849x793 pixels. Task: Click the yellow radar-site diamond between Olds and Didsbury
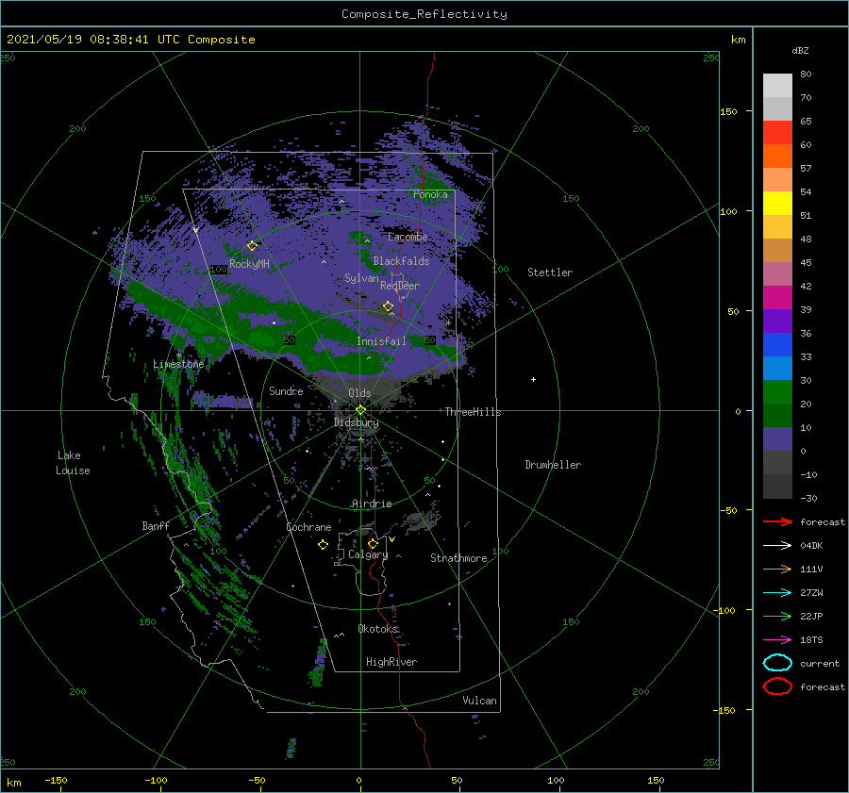click(360, 410)
